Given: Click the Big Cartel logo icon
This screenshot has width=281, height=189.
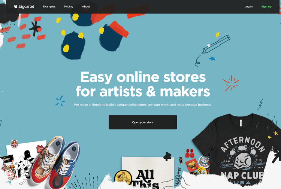Looking at the screenshot, I should (16, 7).
